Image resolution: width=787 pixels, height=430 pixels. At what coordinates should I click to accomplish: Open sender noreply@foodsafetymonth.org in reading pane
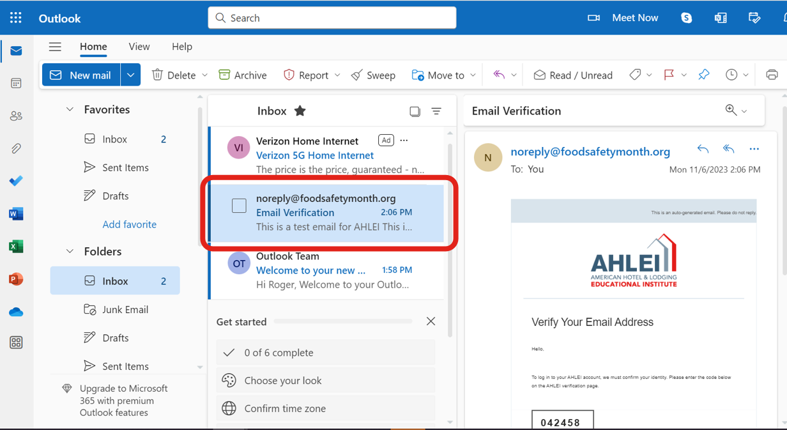590,151
